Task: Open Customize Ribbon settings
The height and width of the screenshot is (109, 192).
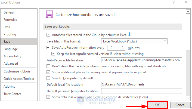Action: (17, 71)
